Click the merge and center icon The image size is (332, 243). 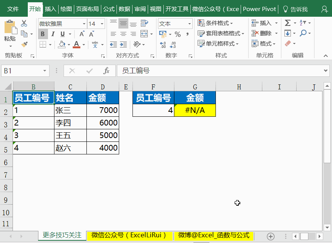pyautogui.click(x=143, y=33)
